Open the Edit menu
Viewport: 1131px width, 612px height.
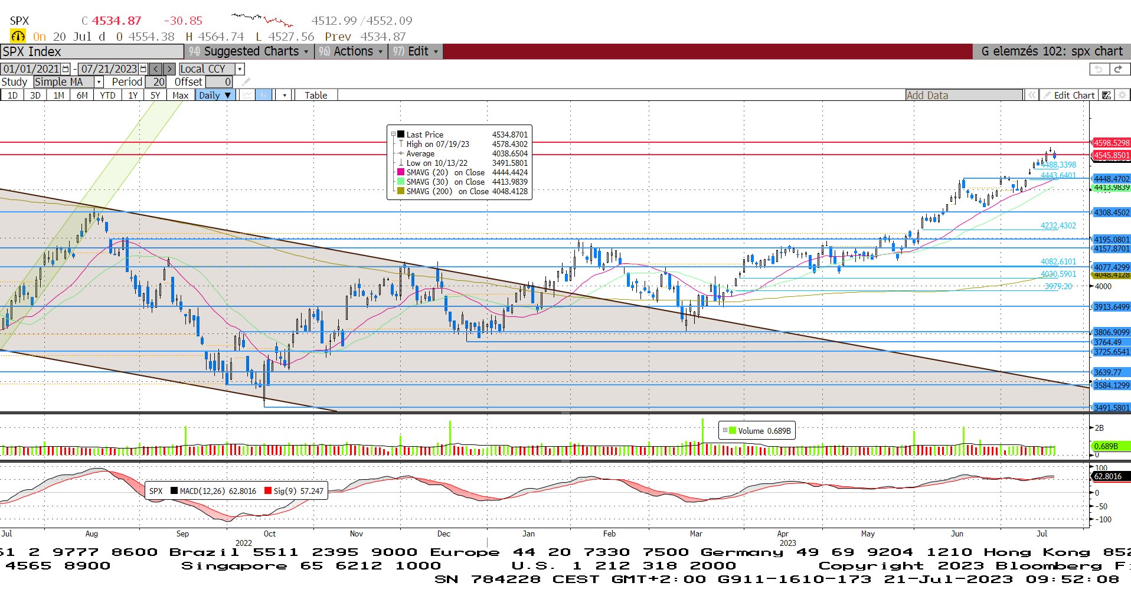416,51
